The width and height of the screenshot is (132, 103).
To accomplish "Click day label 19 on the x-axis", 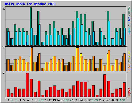I will click(x=77, y=100).
